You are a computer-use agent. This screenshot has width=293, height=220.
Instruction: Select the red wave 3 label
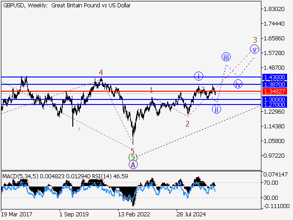pyautogui.click(x=255, y=40)
